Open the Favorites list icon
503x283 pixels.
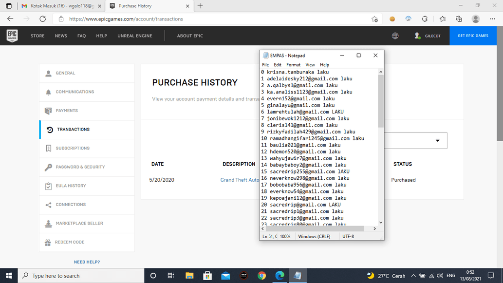(x=443, y=19)
